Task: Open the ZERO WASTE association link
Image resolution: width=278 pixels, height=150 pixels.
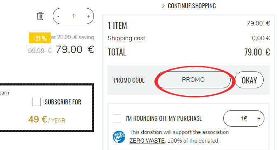Action: (x=147, y=141)
